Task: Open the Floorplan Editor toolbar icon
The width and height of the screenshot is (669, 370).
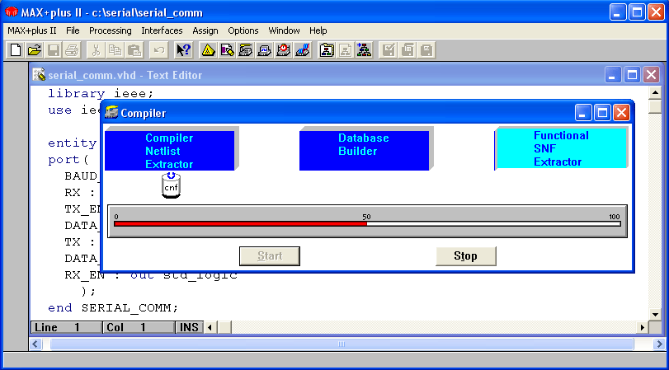Action: point(227,50)
